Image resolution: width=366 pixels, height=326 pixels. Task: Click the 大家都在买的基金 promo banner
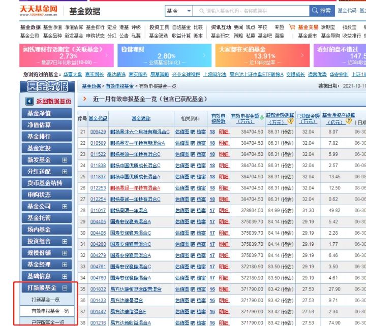(x=262, y=55)
